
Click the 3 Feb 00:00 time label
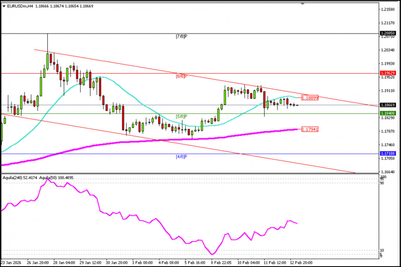(x=142, y=263)
